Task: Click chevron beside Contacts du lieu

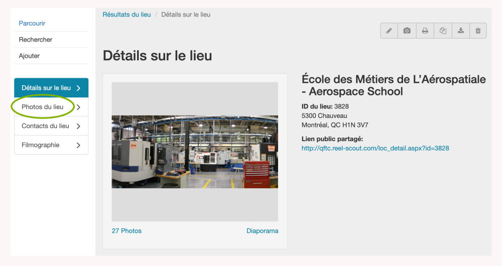Action: tap(78, 126)
